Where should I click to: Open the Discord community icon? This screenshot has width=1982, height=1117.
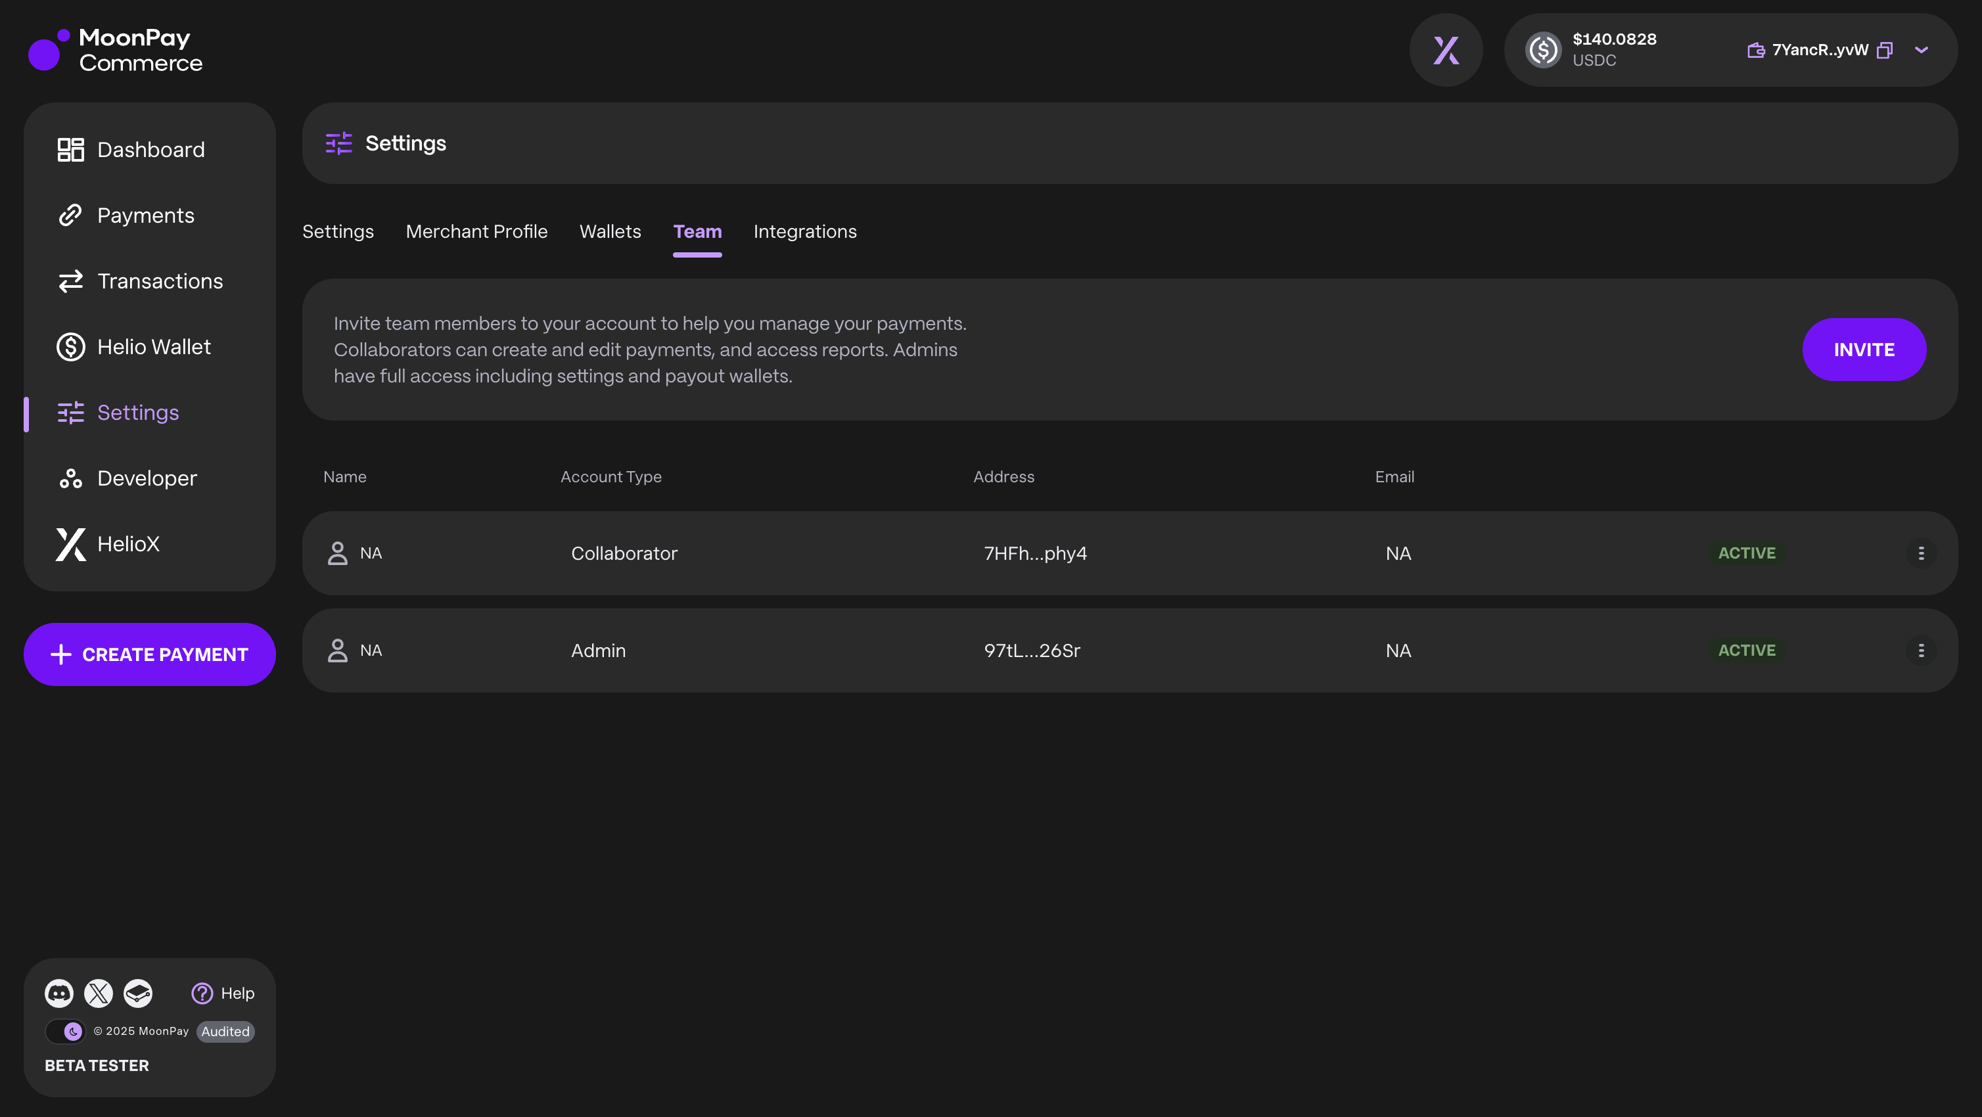(58, 993)
